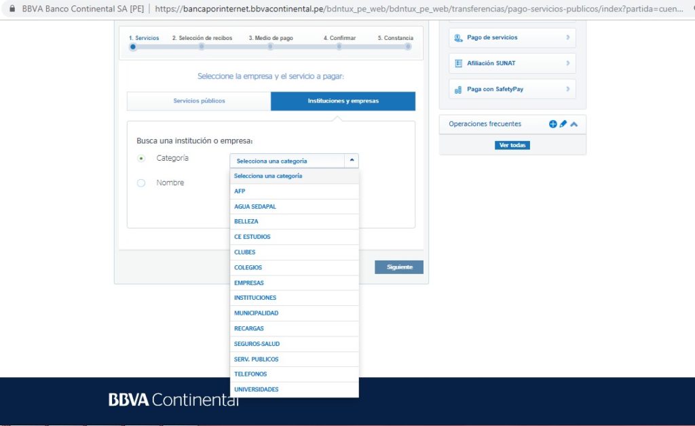Click the Seleccione la empresa y el servicio heading
This screenshot has height=426, width=695.
click(271, 76)
